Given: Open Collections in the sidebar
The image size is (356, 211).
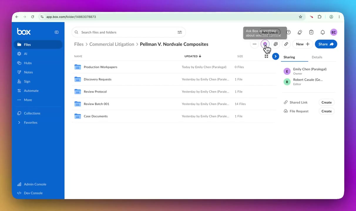Looking at the screenshot, I should click(32, 113).
